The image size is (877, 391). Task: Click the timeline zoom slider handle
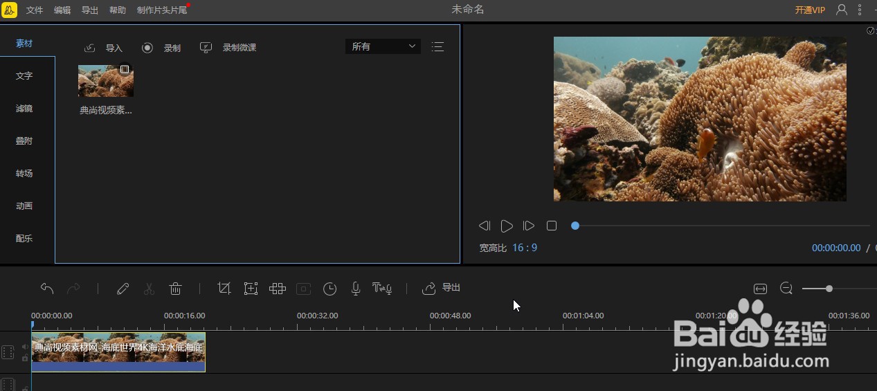[829, 289]
